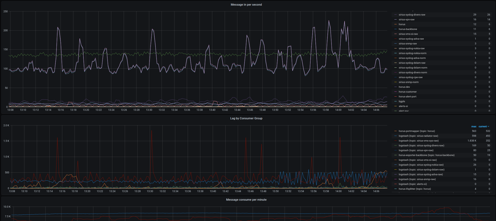Screen dimensions: 496x221
Task: Toggle sirius-syslog-adva-raw series in Message in legend
Action: (411, 39)
